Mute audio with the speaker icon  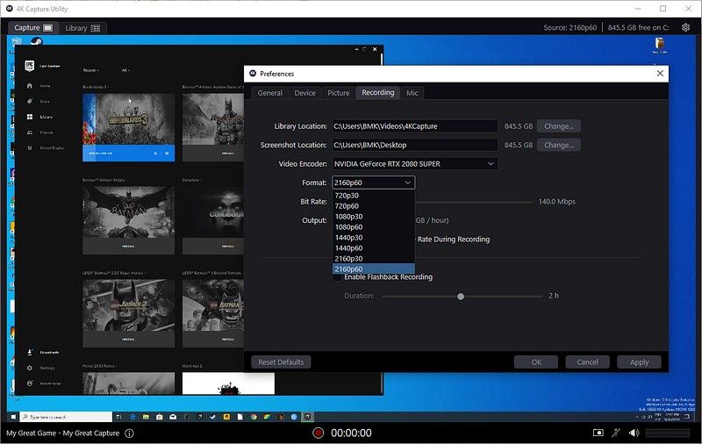634,433
